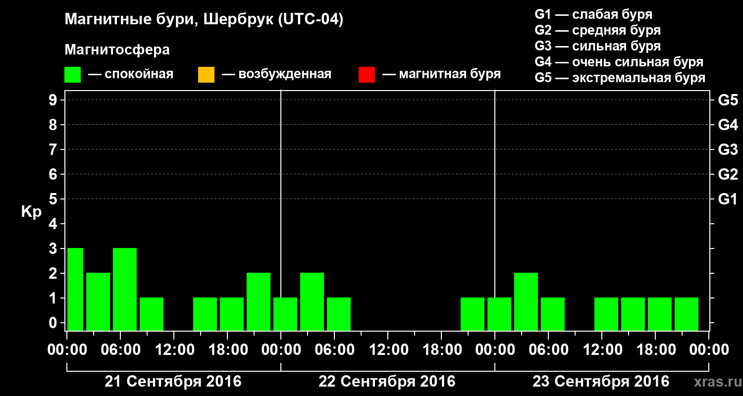Click the orange возбужденная legend swatch
This screenshot has height=396, width=743.
[x=206, y=75]
